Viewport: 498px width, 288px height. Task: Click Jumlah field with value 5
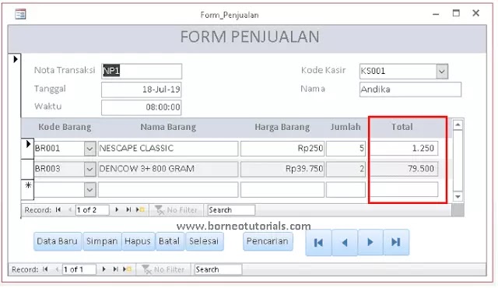[x=345, y=149]
